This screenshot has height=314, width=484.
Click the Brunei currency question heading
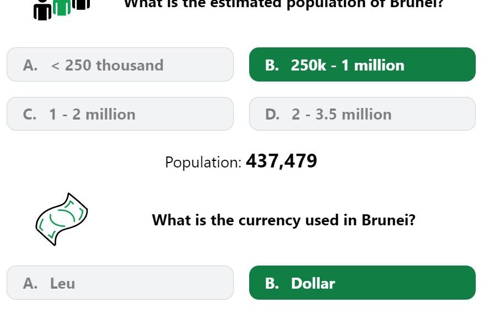(x=284, y=220)
